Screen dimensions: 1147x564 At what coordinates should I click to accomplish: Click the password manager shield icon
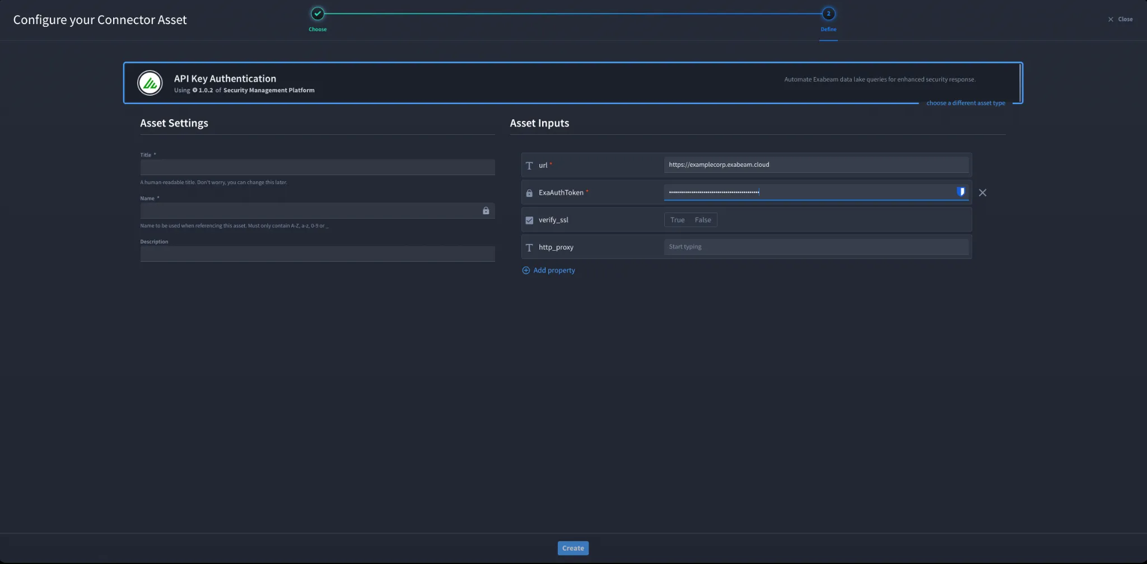coord(961,192)
